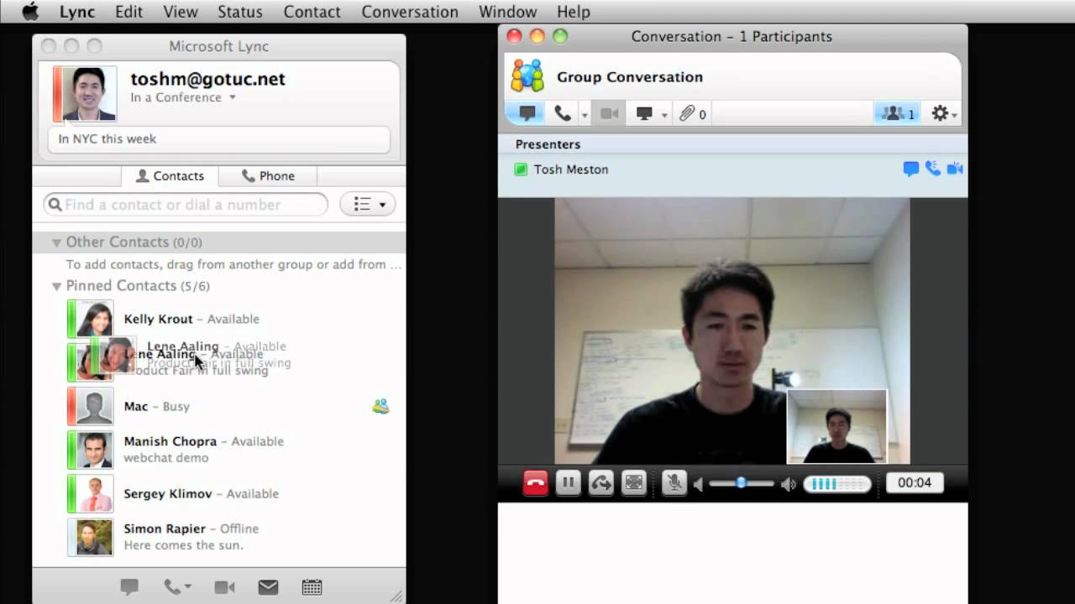
Task: Click the Presenters header
Action: coord(548,144)
